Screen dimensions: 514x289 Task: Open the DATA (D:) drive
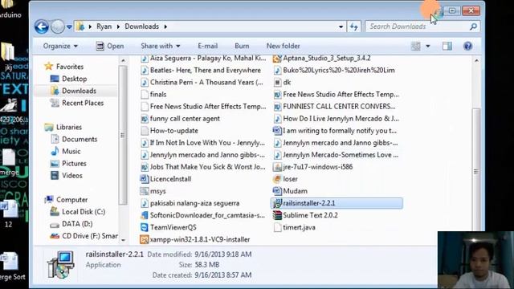pos(77,224)
